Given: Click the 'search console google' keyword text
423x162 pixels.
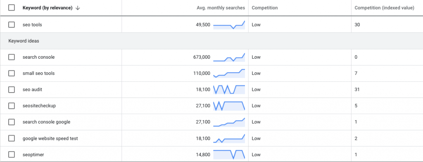Looking at the screenshot, I should tap(46, 122).
